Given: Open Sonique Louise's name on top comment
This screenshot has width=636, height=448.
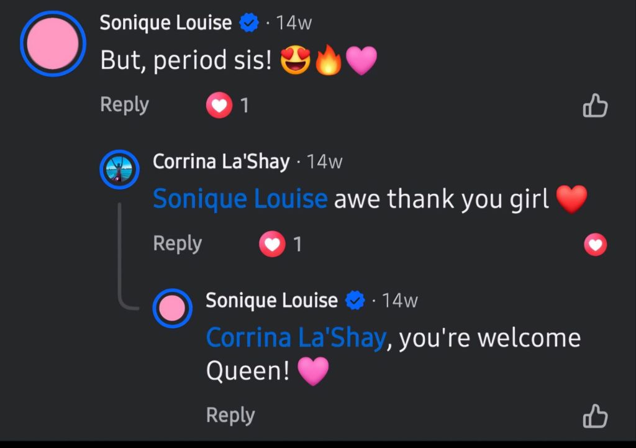Looking at the screenshot, I should pyautogui.click(x=165, y=22).
